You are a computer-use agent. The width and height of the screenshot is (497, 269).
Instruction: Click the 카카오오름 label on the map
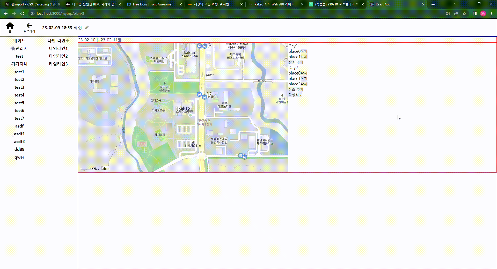[158, 110]
